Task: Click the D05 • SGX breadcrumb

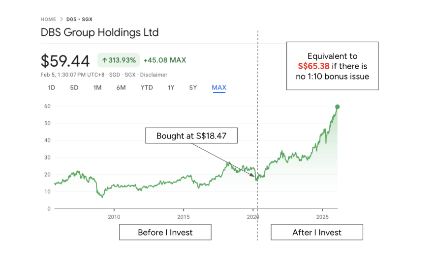Action: (79, 20)
